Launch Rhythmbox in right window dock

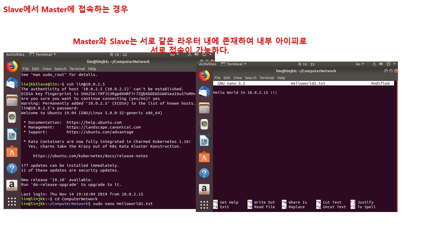204,124
